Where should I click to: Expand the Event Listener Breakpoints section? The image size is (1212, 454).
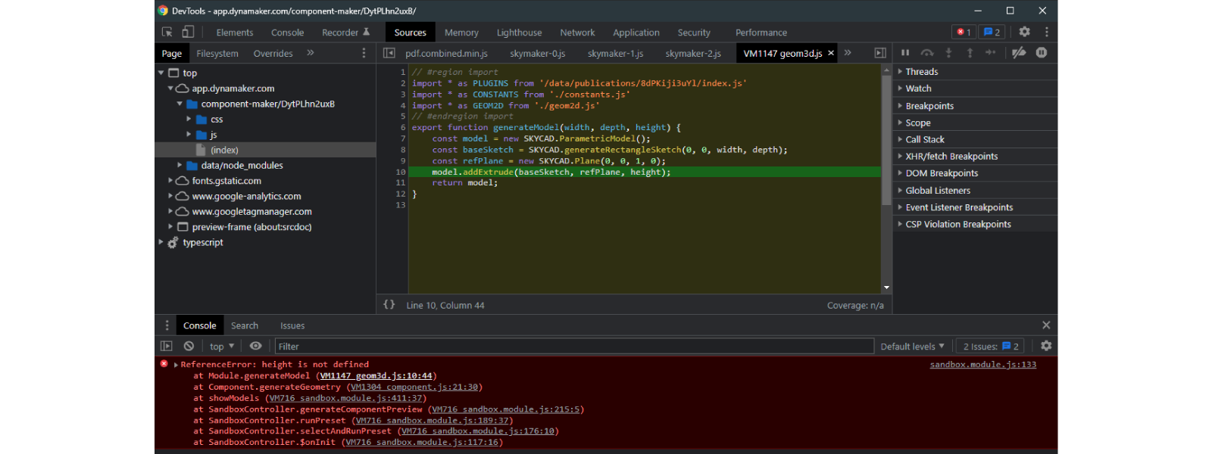[900, 207]
